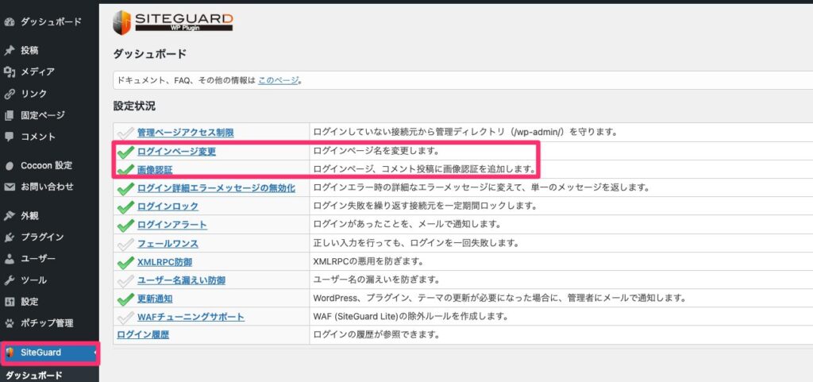Open the 固定ページ menu item
Image resolution: width=813 pixels, height=382 pixels.
43,115
